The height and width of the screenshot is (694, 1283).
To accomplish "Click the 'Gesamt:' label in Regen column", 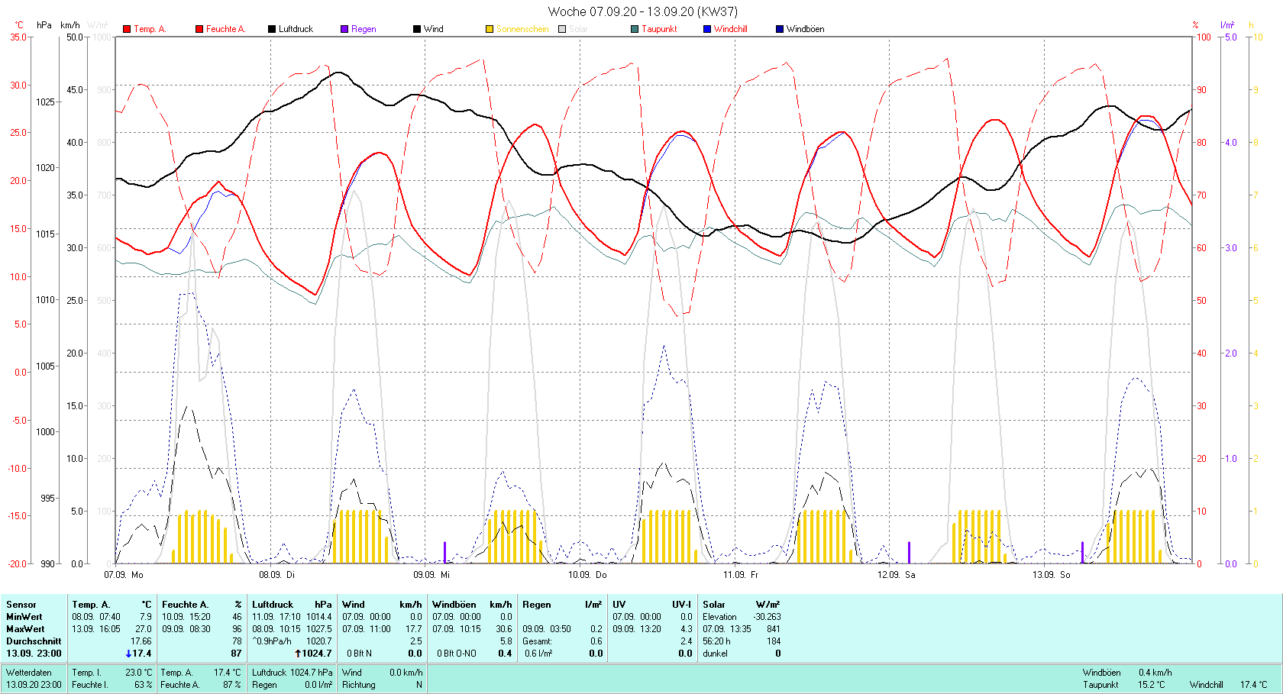I will pyautogui.click(x=538, y=641).
